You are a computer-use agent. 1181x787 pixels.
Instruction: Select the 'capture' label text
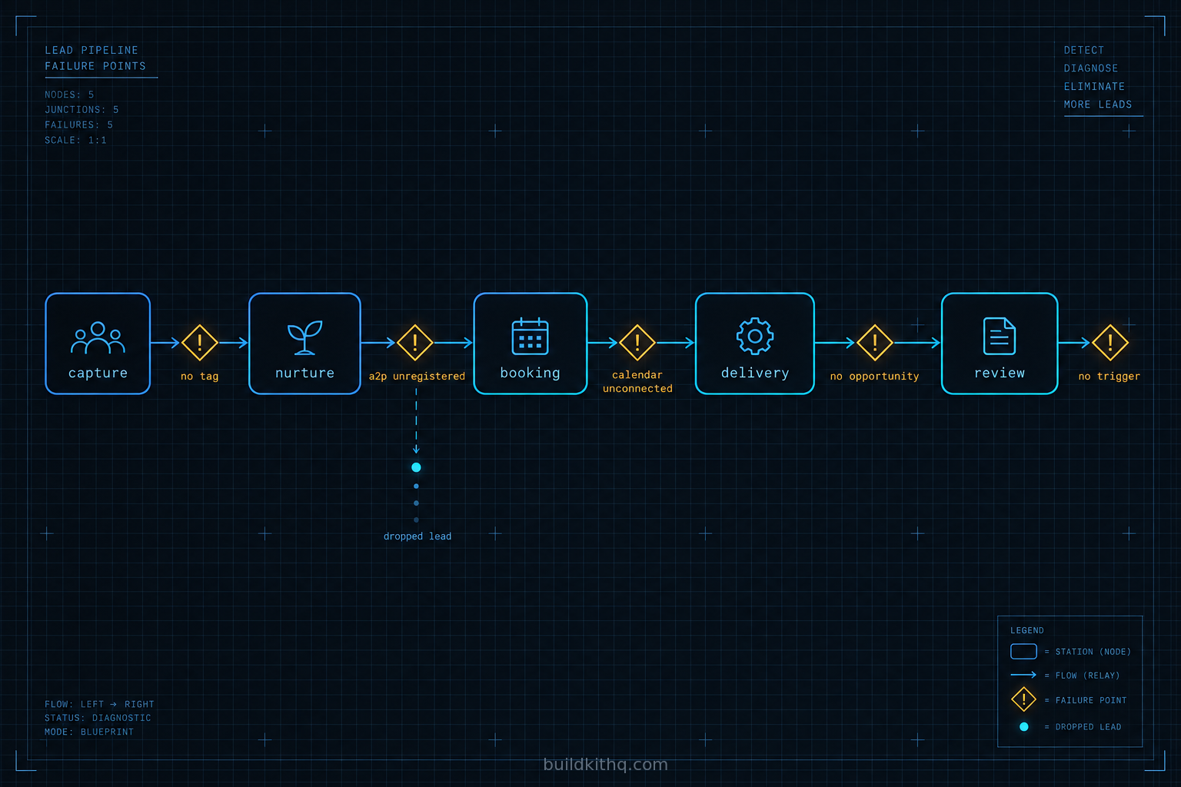pyautogui.click(x=98, y=373)
